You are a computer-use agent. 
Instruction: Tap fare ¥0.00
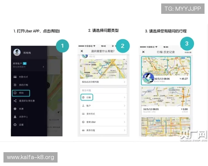[184, 109]
